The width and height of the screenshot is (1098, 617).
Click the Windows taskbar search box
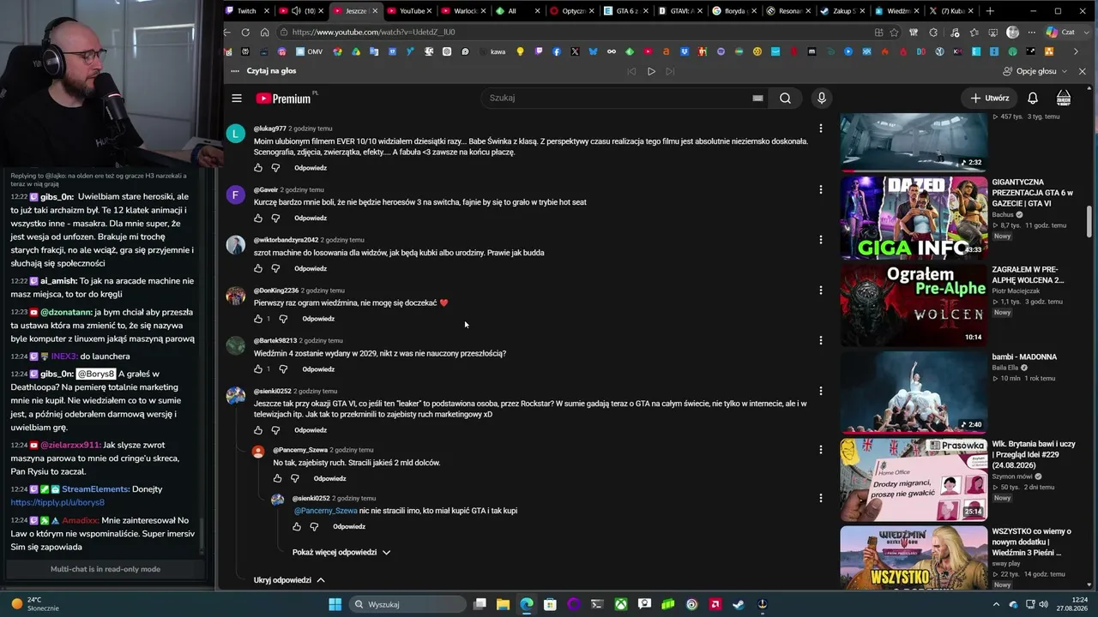[x=406, y=604]
